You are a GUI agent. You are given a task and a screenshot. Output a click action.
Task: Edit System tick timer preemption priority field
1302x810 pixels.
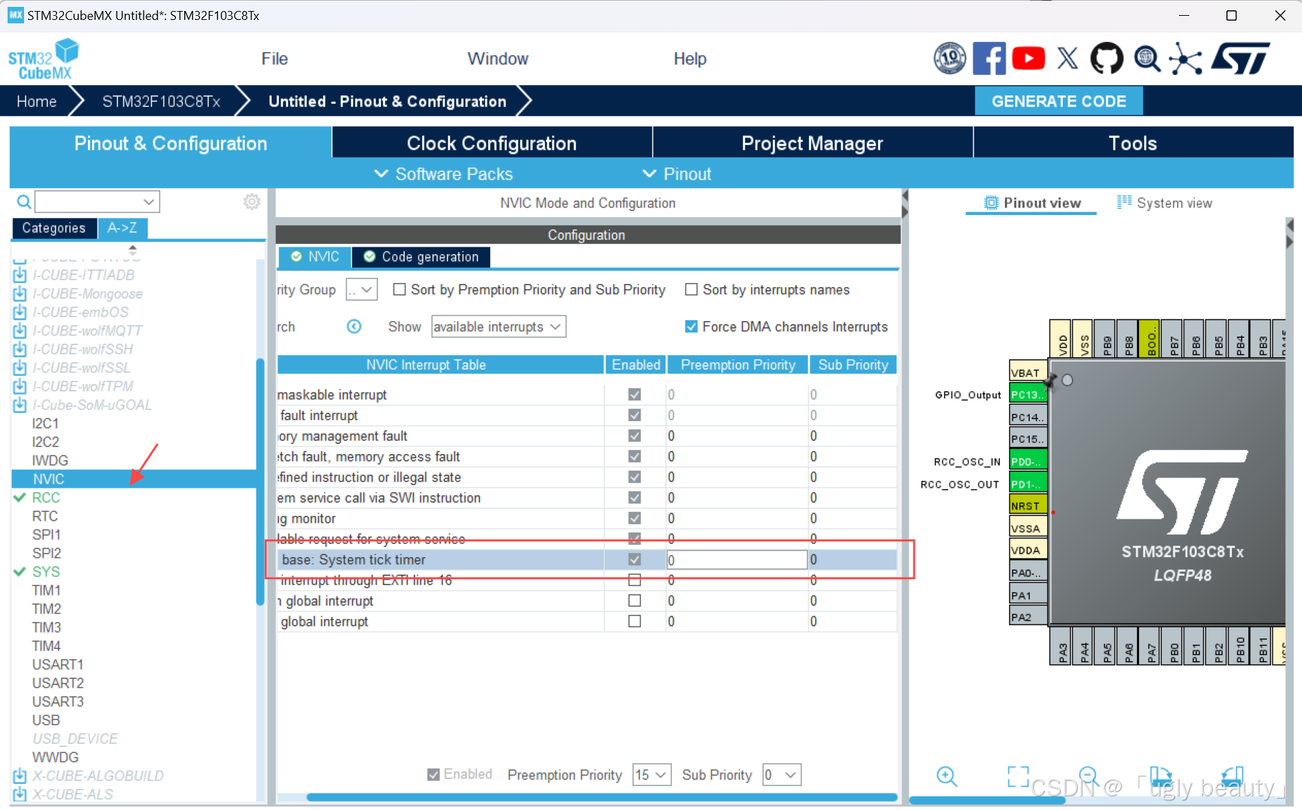[x=736, y=560]
